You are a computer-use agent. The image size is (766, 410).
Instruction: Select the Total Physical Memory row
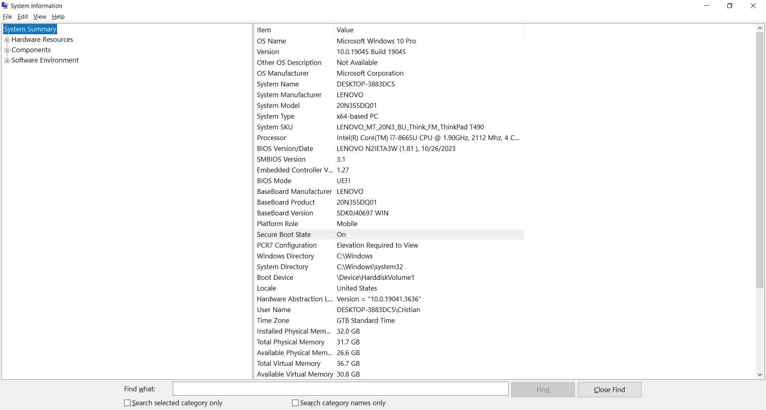pos(389,342)
